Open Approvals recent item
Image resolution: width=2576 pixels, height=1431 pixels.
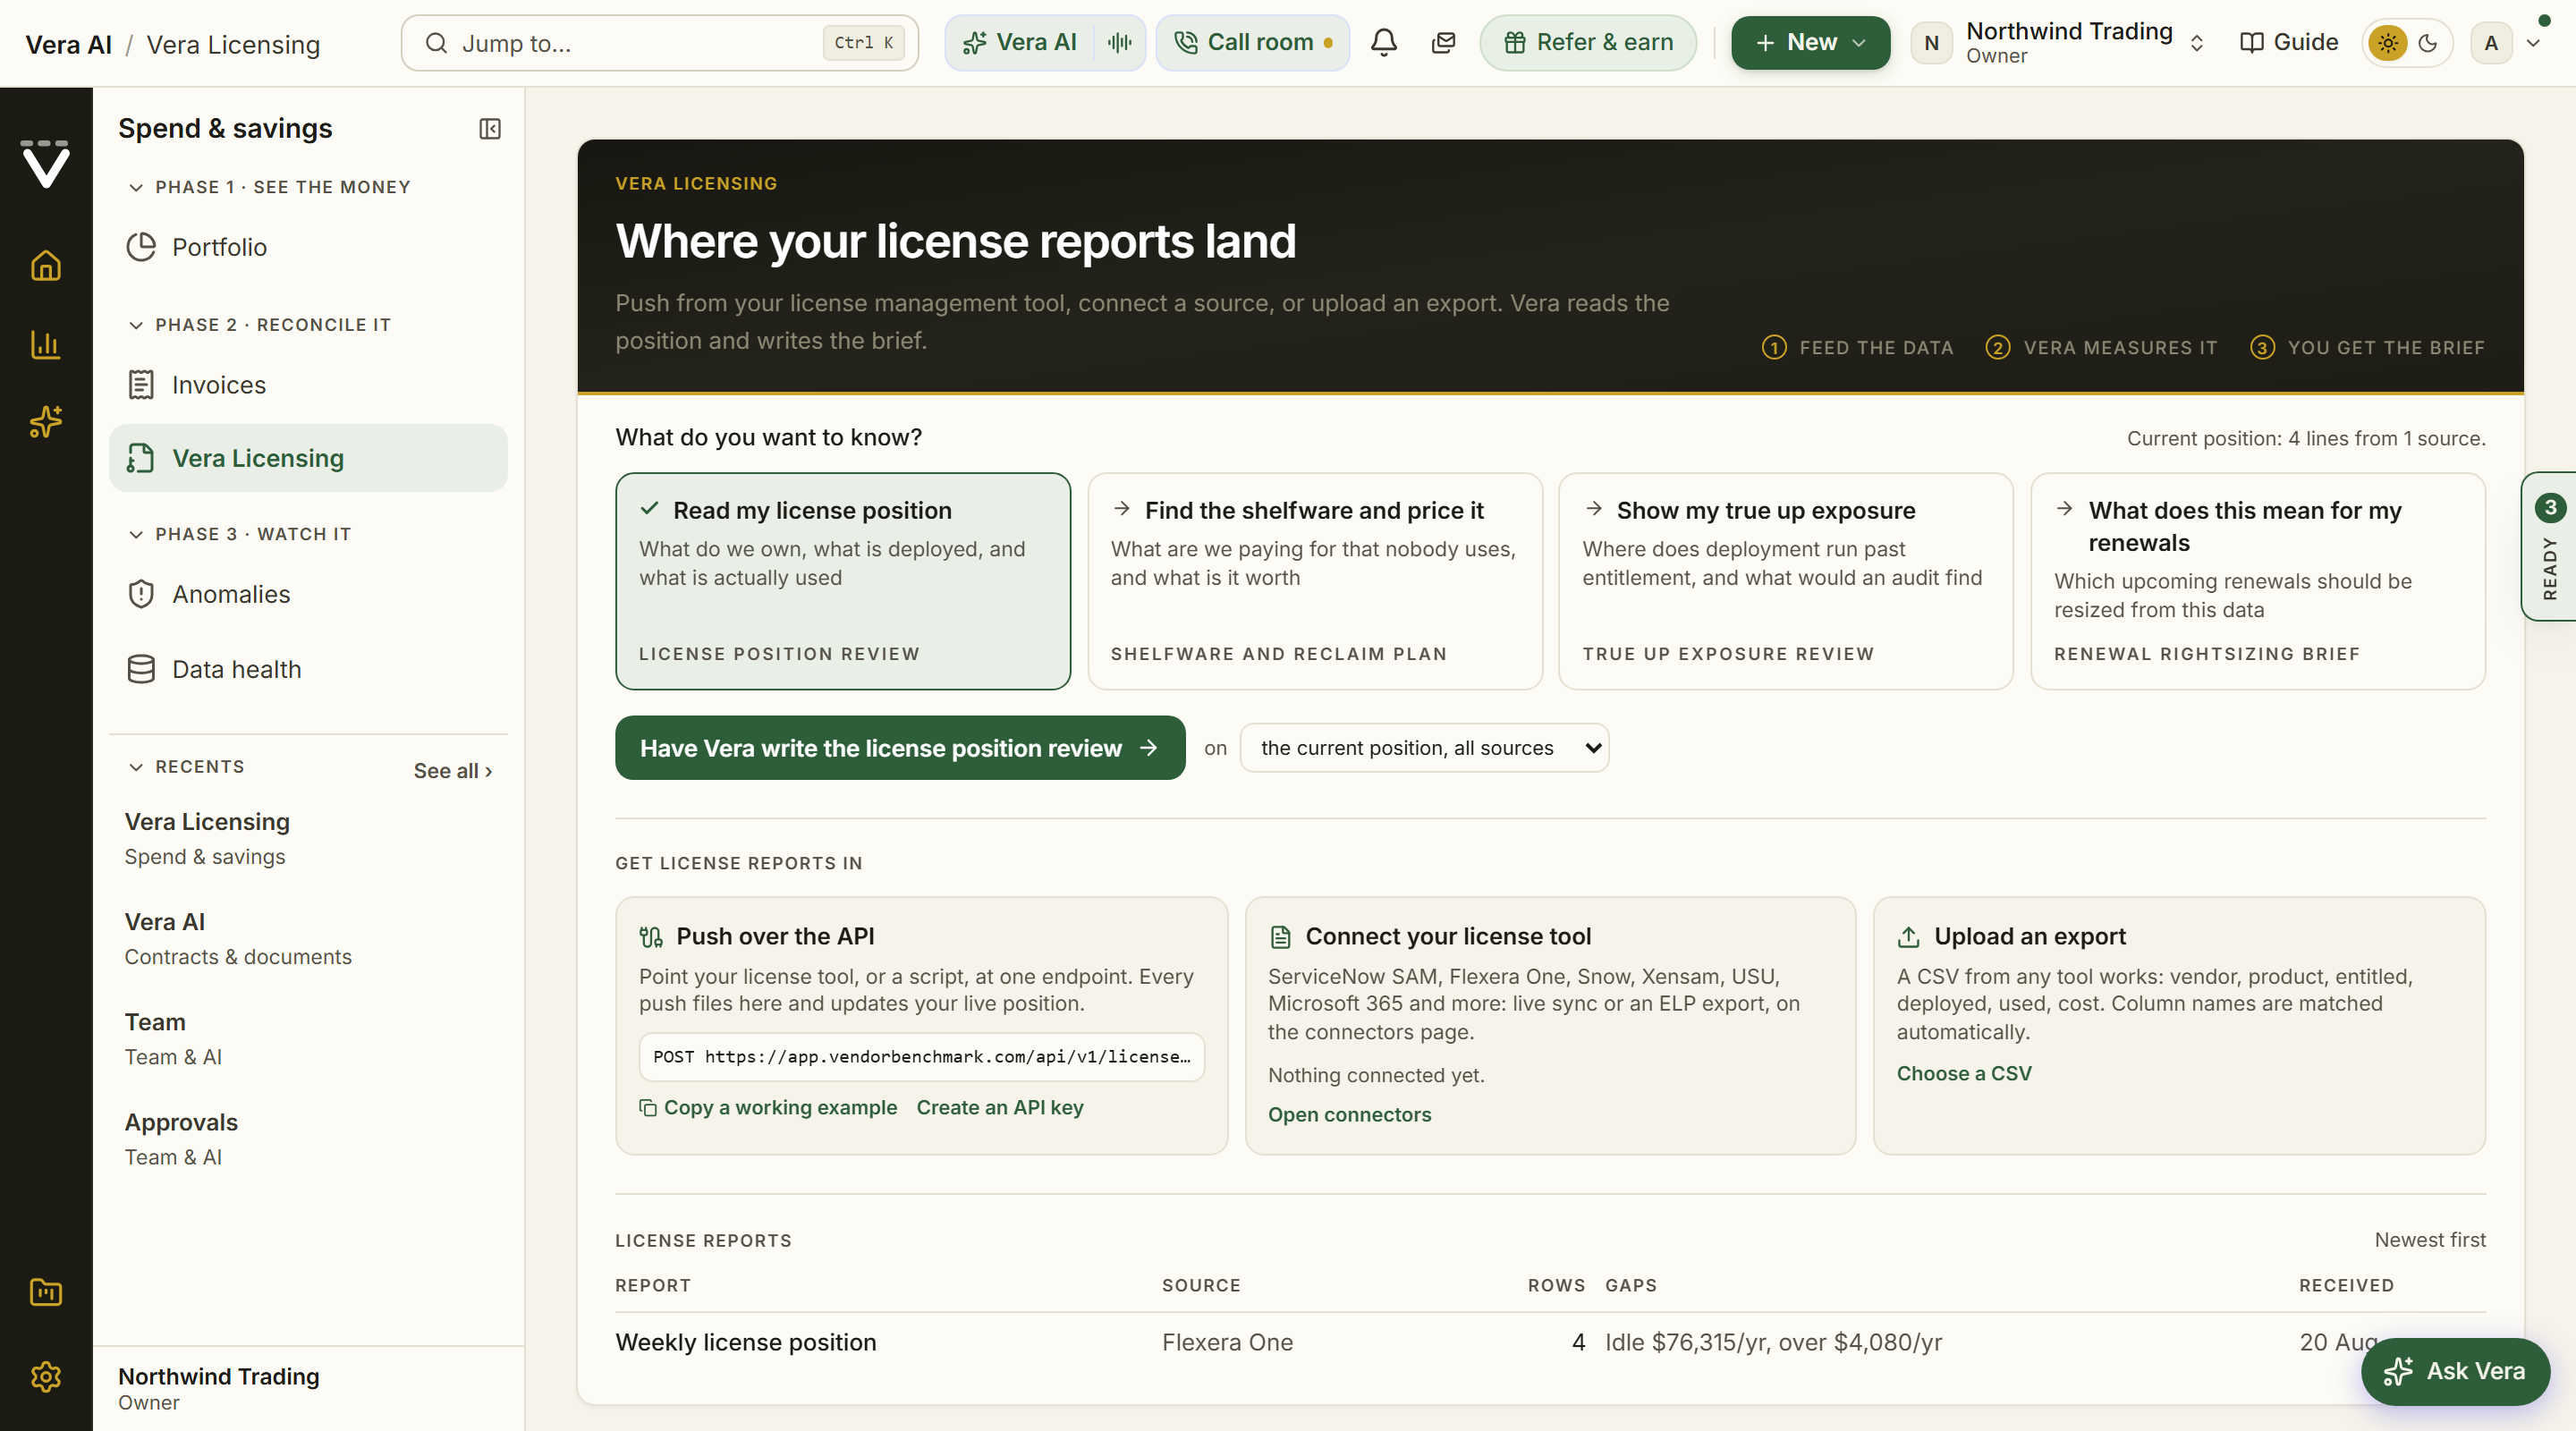(308, 1139)
